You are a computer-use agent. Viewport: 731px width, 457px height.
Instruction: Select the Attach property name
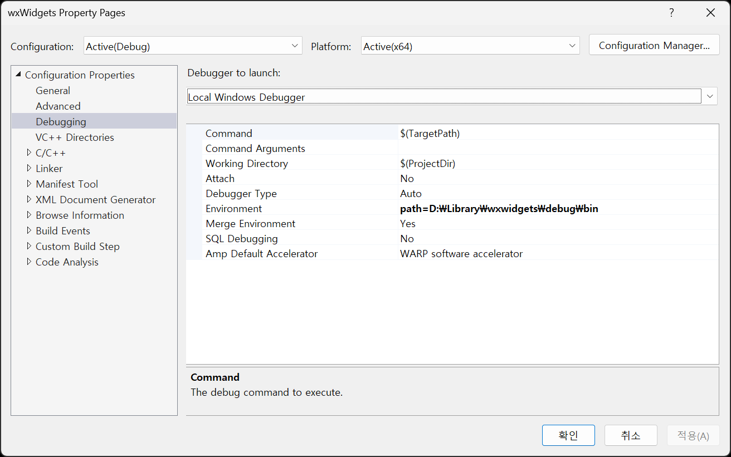click(x=220, y=178)
